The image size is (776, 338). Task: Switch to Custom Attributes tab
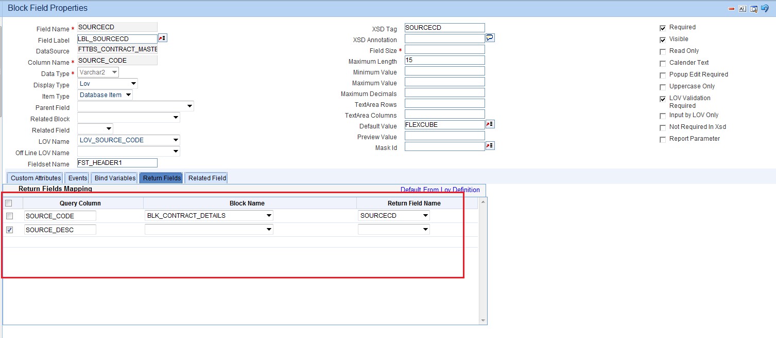coord(36,178)
